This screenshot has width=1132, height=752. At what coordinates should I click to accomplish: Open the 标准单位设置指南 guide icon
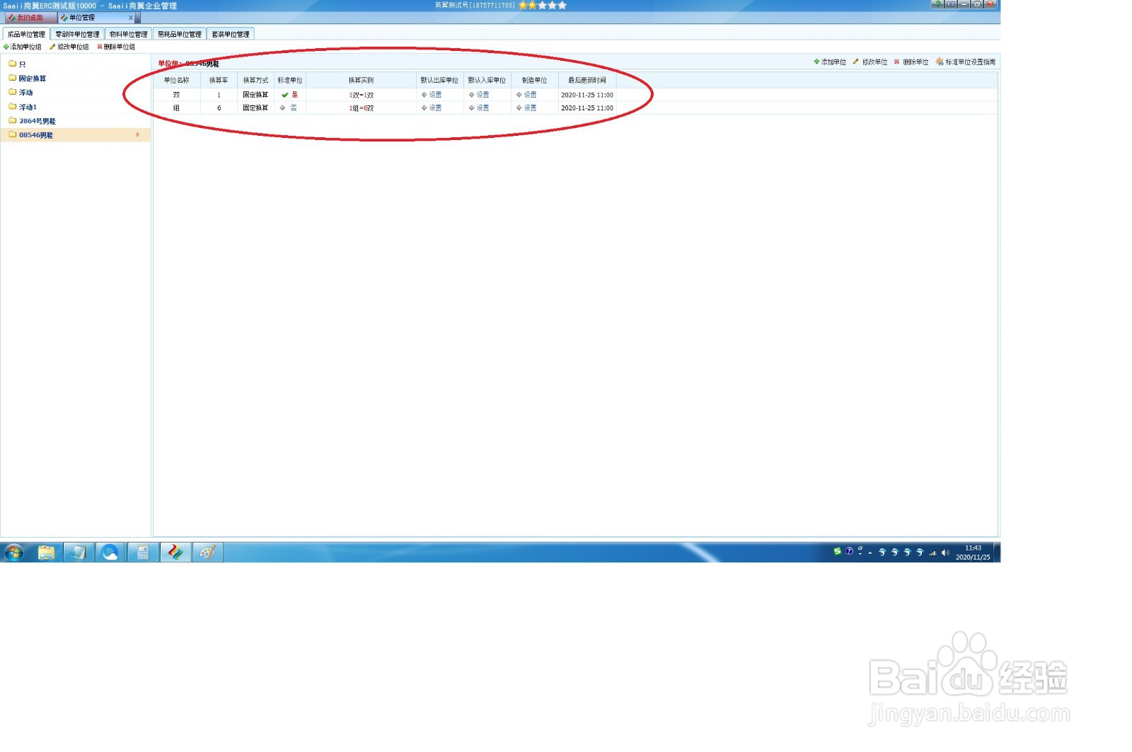click(940, 62)
